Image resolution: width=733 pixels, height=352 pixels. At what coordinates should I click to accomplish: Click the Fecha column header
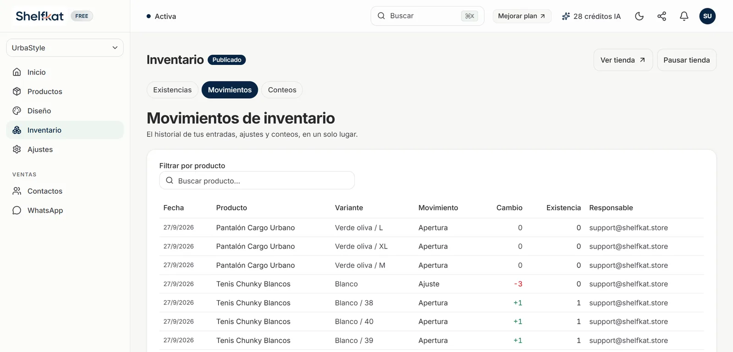pos(174,208)
